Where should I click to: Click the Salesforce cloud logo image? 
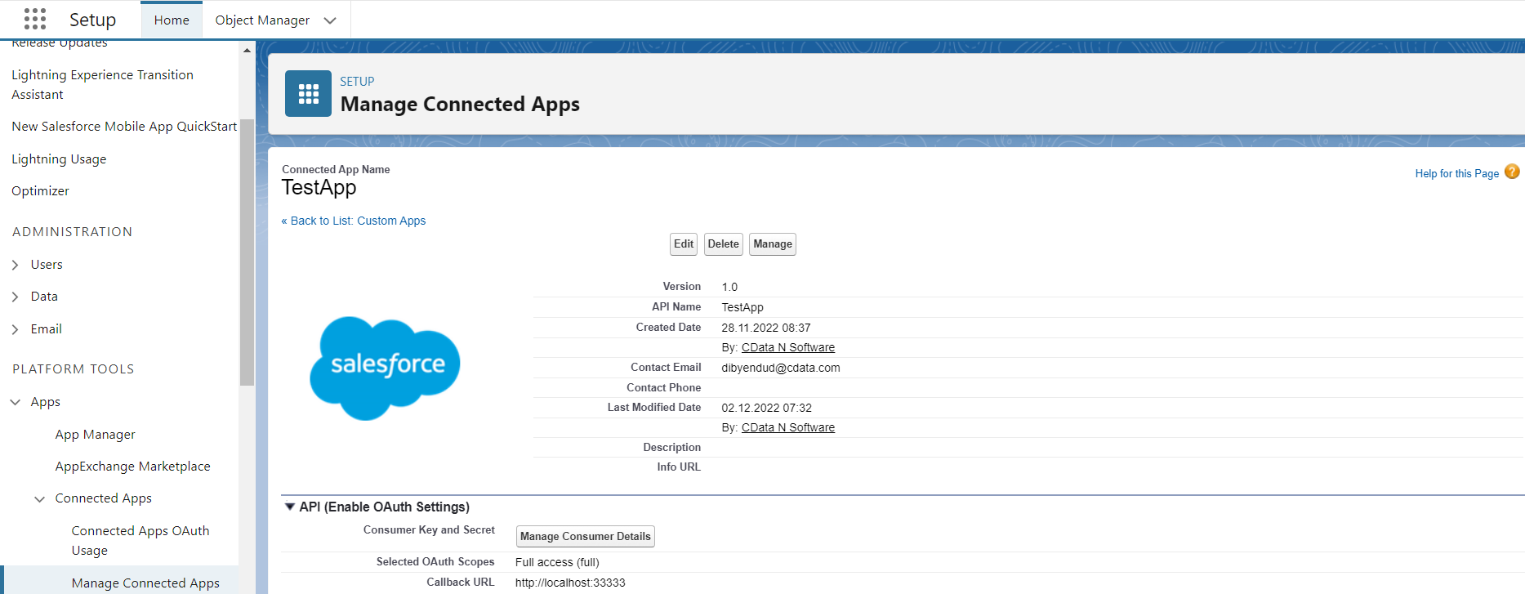[385, 368]
